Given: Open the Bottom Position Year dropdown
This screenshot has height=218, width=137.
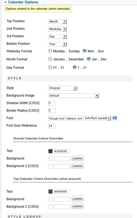Looking at the screenshot, I should [57, 44].
